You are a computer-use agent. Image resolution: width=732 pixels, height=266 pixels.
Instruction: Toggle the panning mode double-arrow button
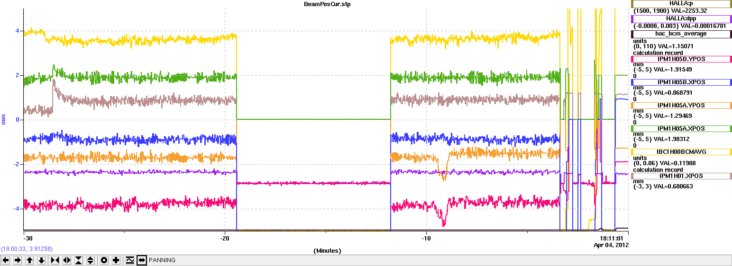tap(141, 260)
